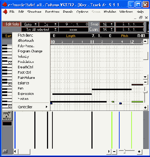Open the Functions menu

[x=52, y=12]
